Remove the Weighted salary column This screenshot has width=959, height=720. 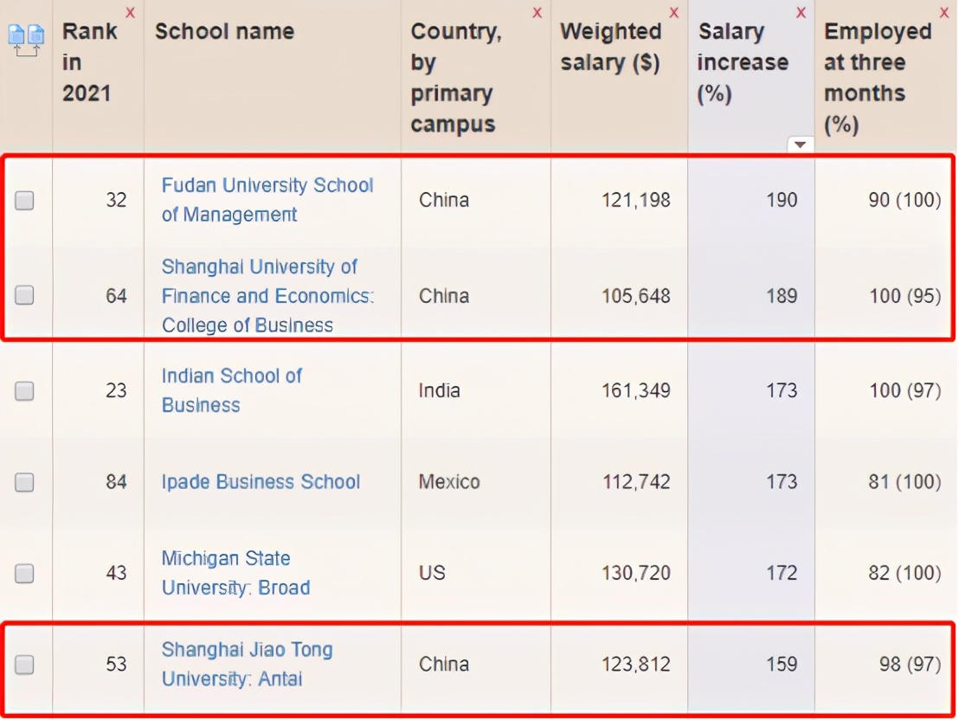(x=674, y=12)
